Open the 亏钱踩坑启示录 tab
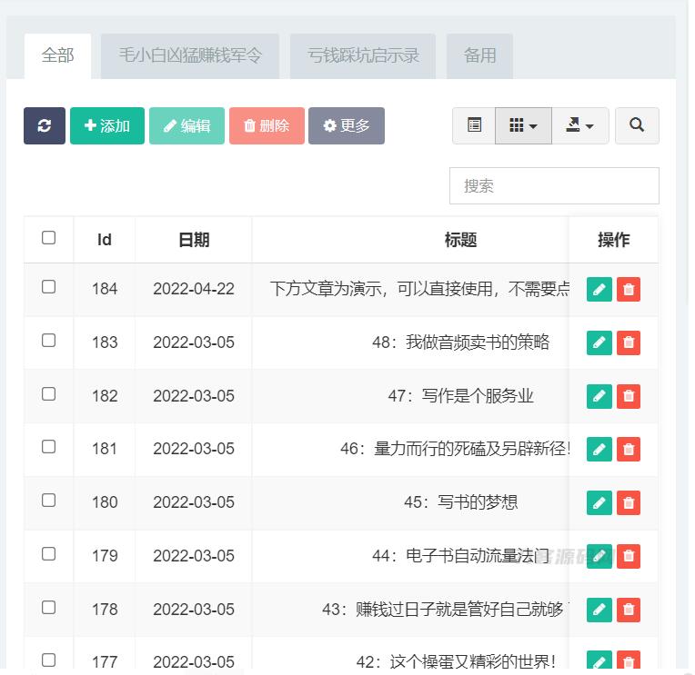 pos(363,55)
